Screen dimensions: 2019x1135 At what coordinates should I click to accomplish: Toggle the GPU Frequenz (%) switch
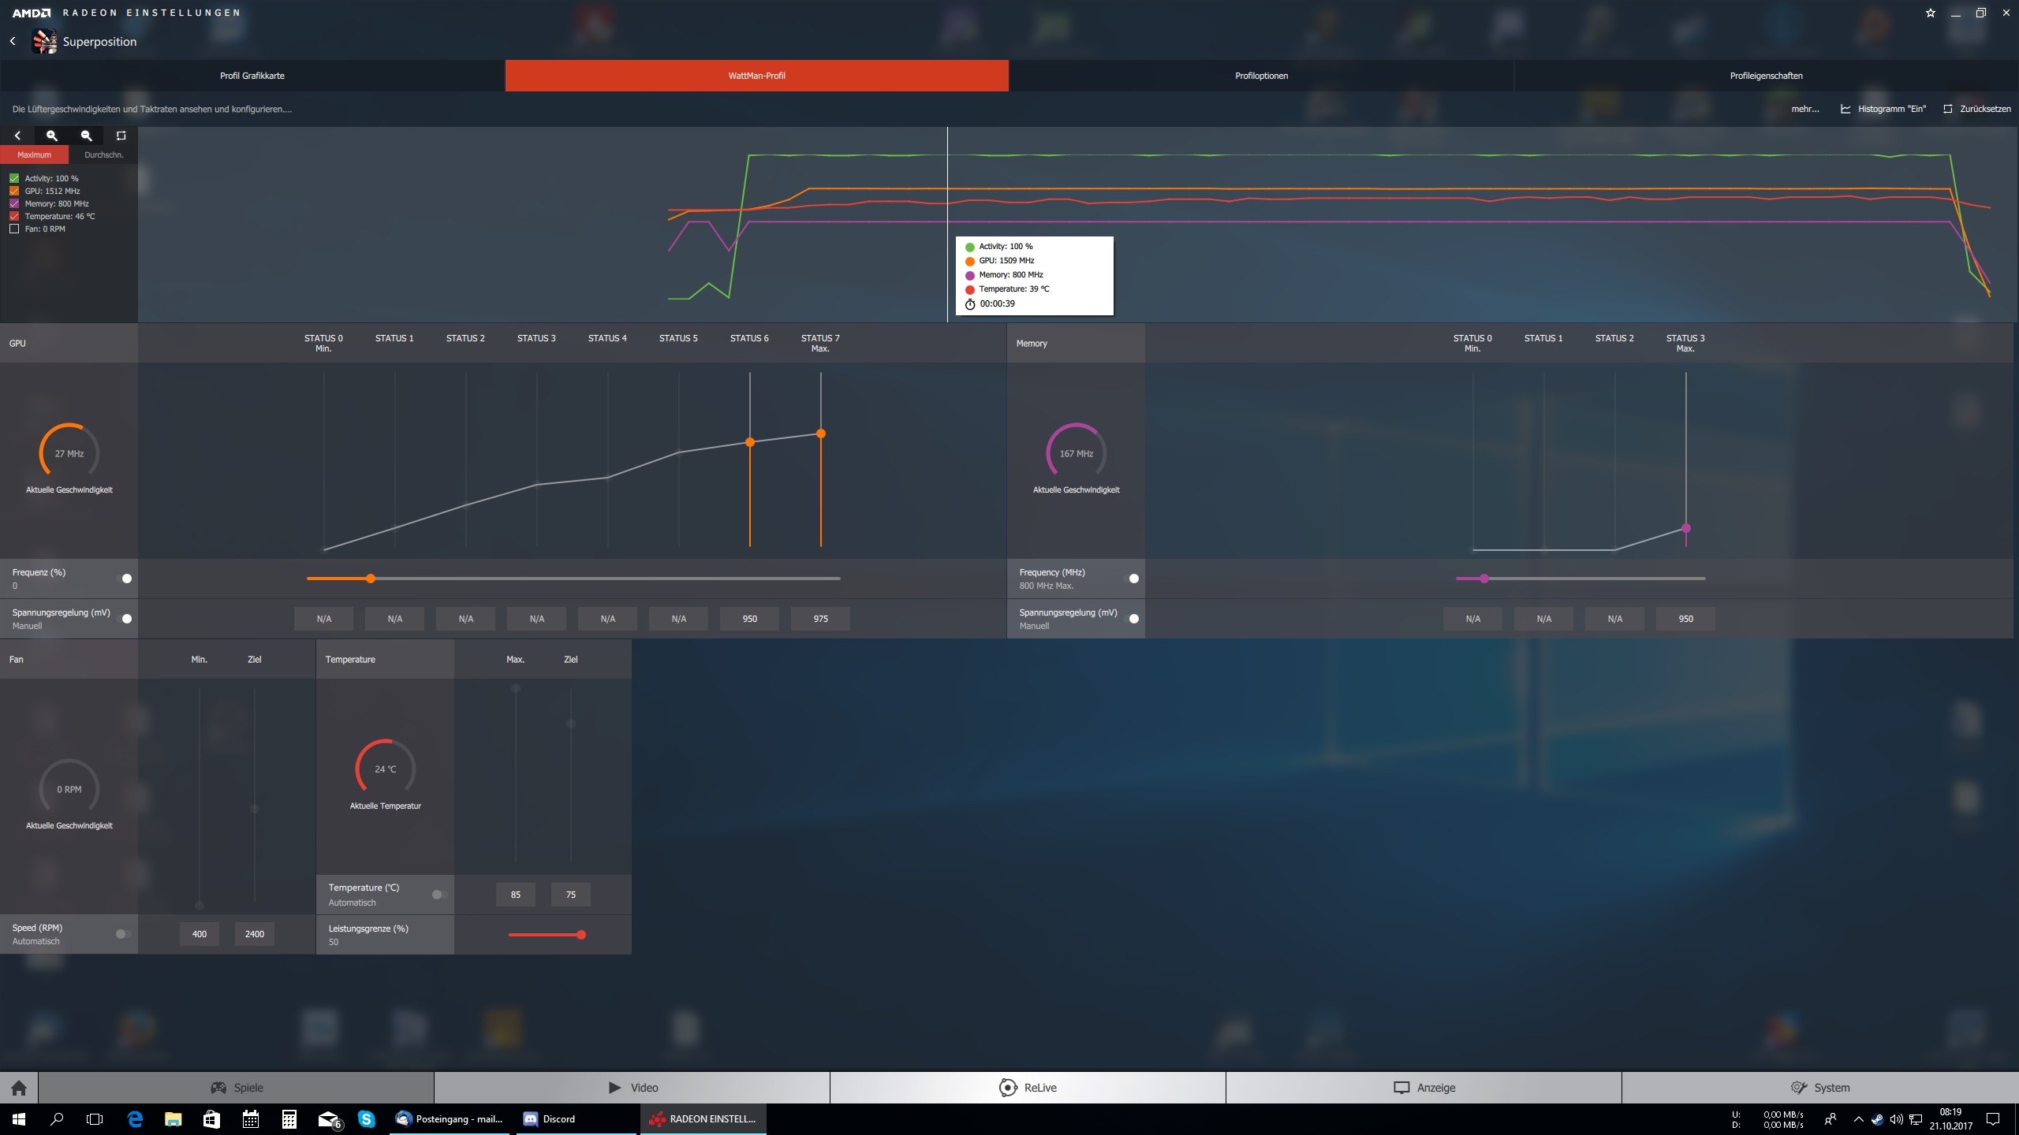[125, 579]
